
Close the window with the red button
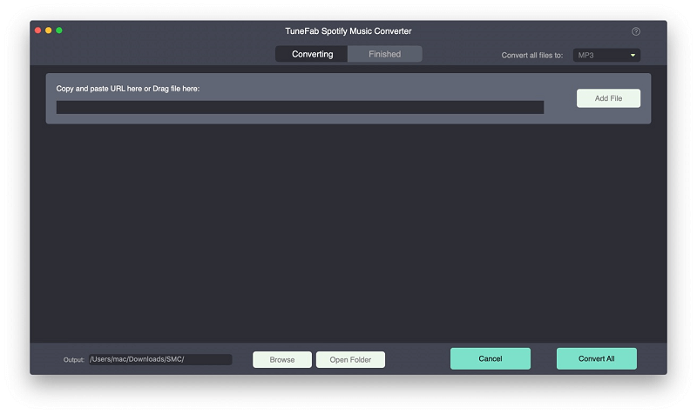(38, 30)
